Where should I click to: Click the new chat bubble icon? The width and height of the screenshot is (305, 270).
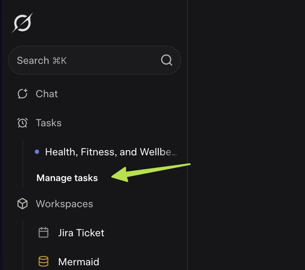22,94
